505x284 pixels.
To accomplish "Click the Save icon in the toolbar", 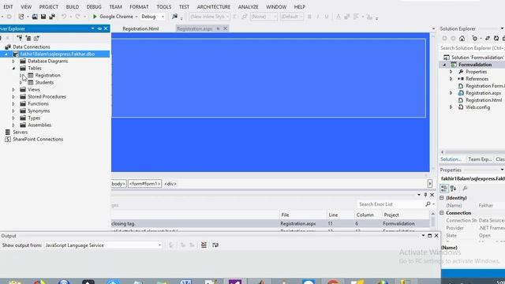I will click(43, 17).
